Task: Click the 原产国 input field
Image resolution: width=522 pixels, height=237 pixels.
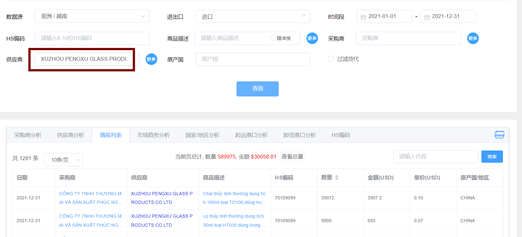Action: pyautogui.click(x=253, y=59)
